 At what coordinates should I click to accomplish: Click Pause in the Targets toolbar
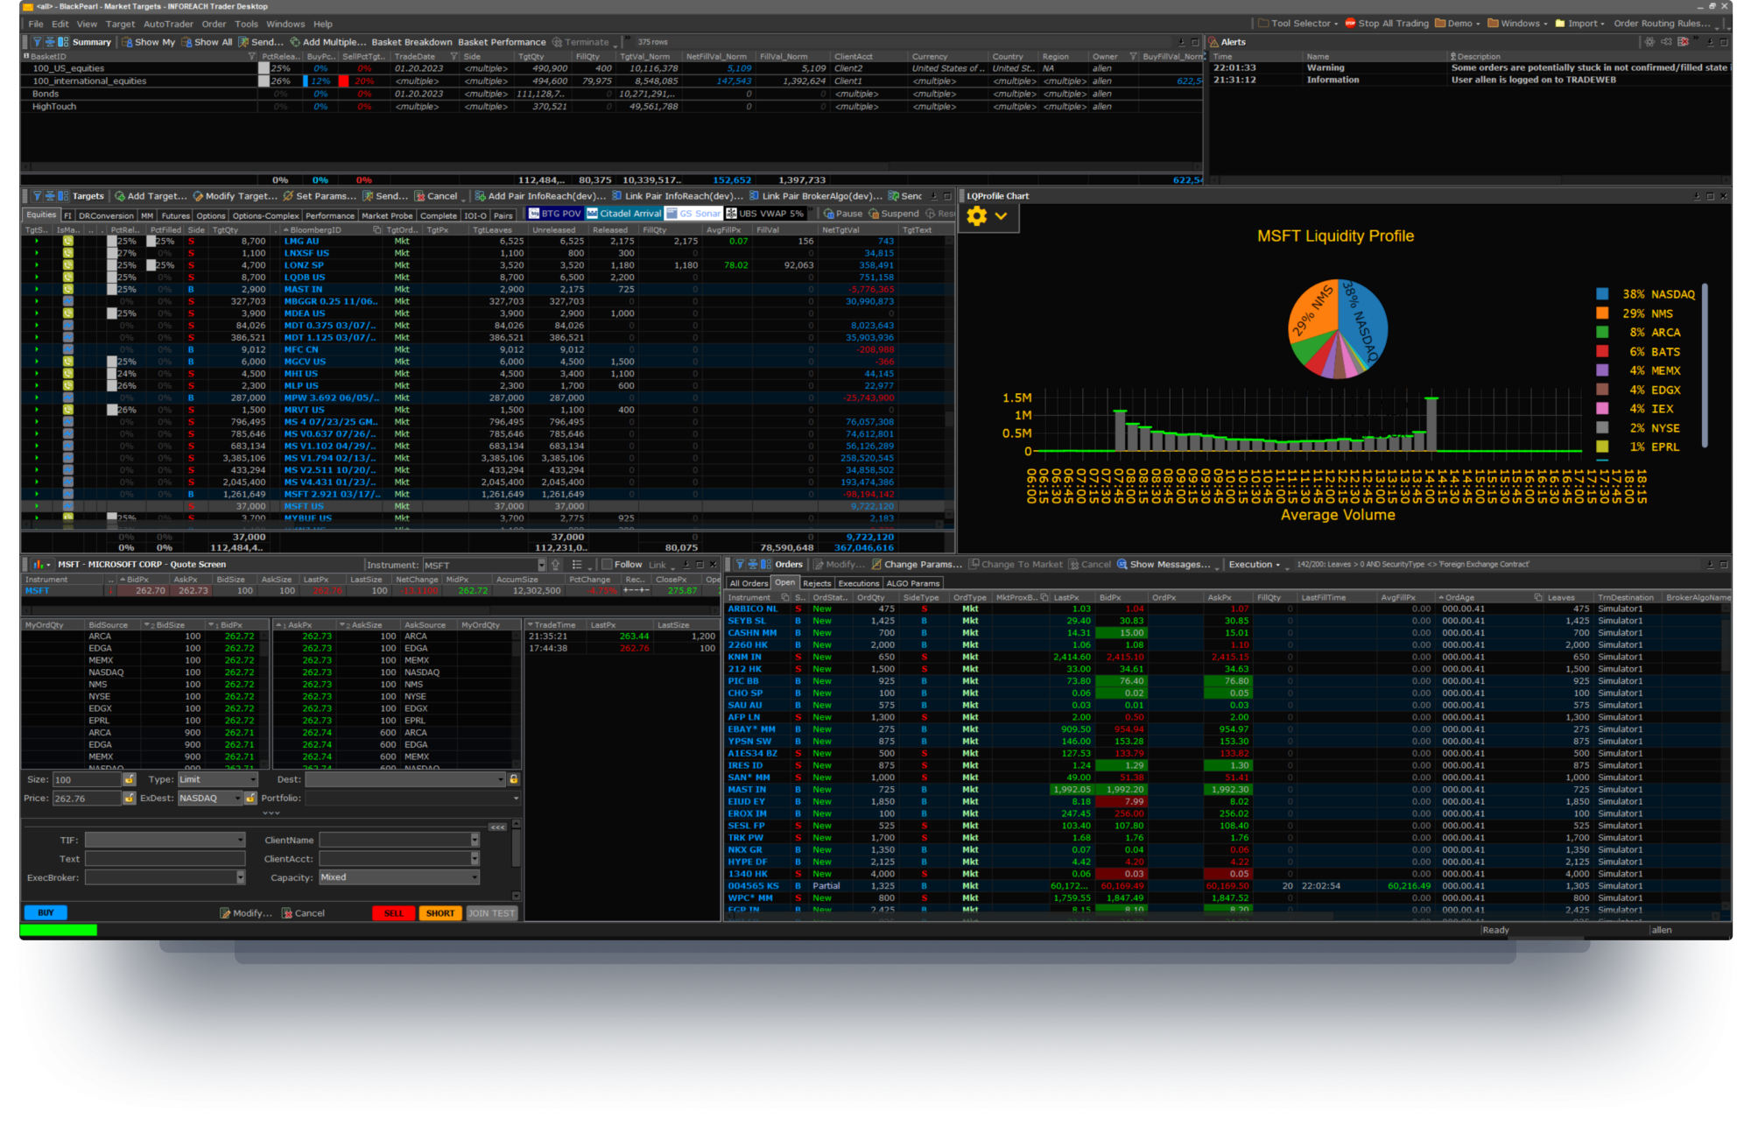tap(842, 214)
